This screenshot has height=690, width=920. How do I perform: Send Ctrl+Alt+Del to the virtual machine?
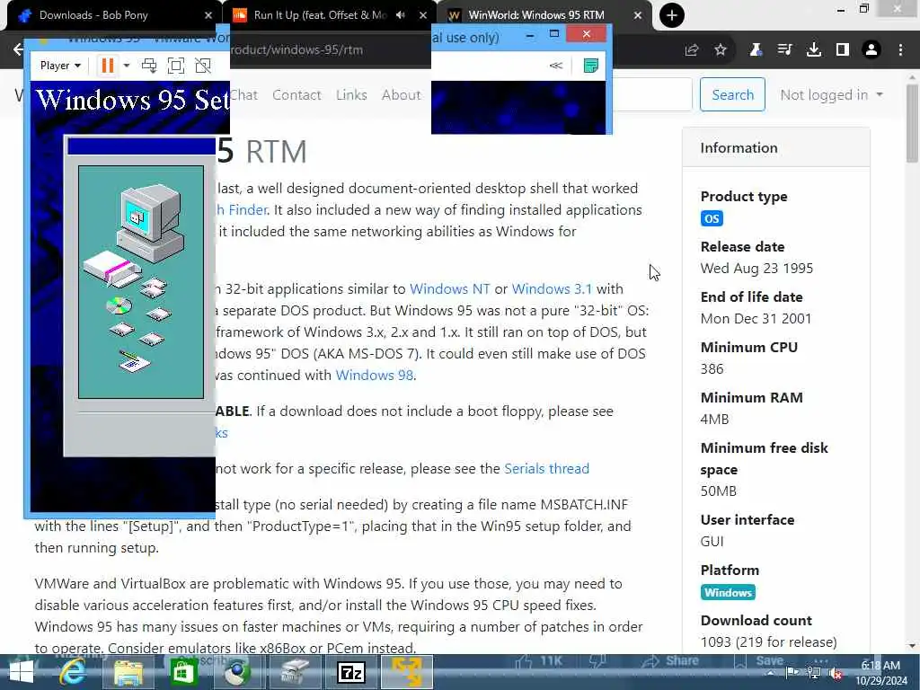(149, 66)
